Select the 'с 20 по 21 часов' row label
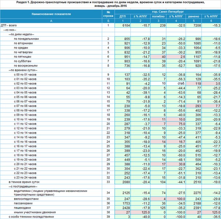Screen dimensions: 221x219 [25, 164]
